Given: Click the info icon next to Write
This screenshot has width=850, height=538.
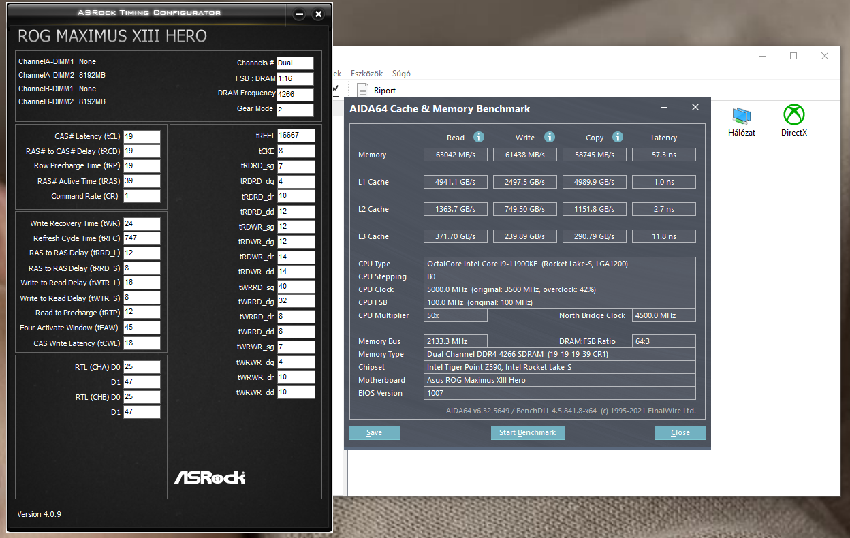Looking at the screenshot, I should (x=550, y=137).
